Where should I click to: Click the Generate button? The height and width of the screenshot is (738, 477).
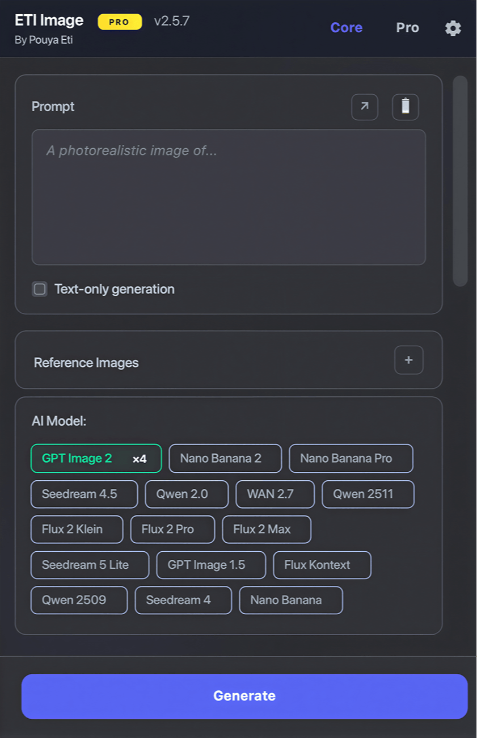(x=244, y=696)
